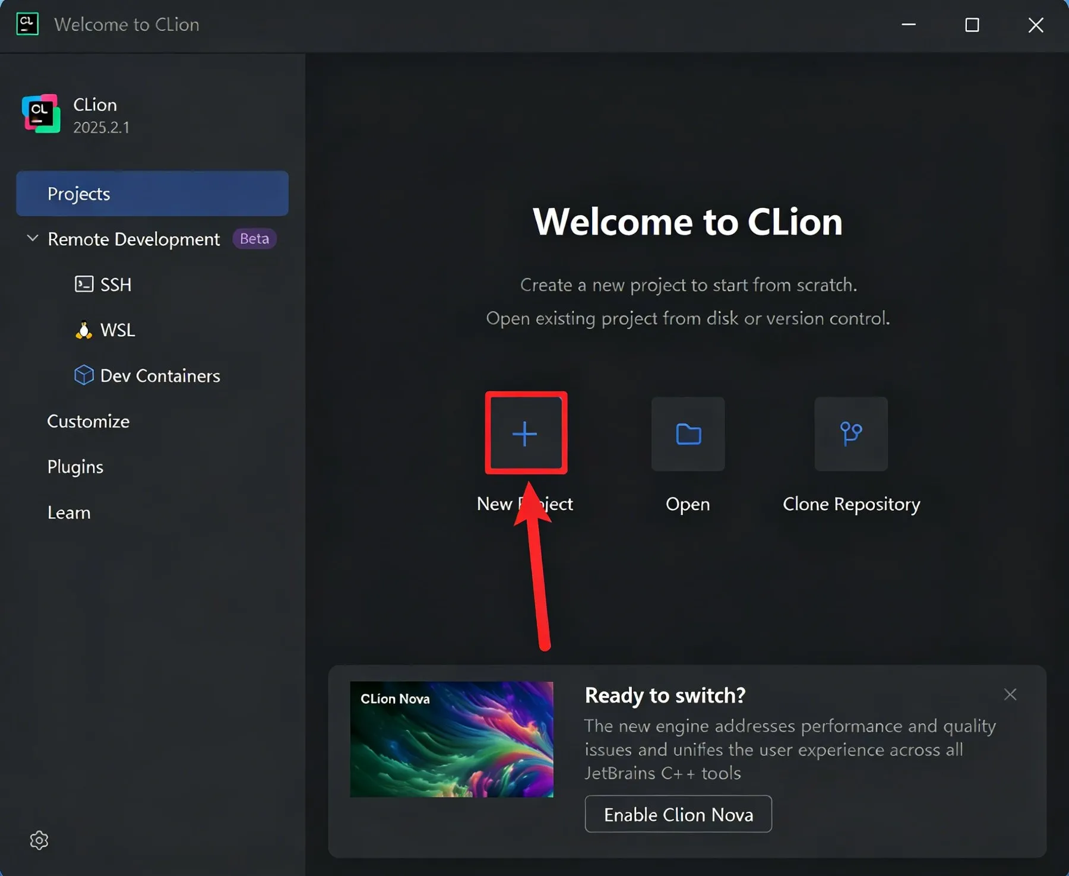Image resolution: width=1069 pixels, height=876 pixels.
Task: Click the Dev Containers cube icon
Action: pyautogui.click(x=84, y=375)
